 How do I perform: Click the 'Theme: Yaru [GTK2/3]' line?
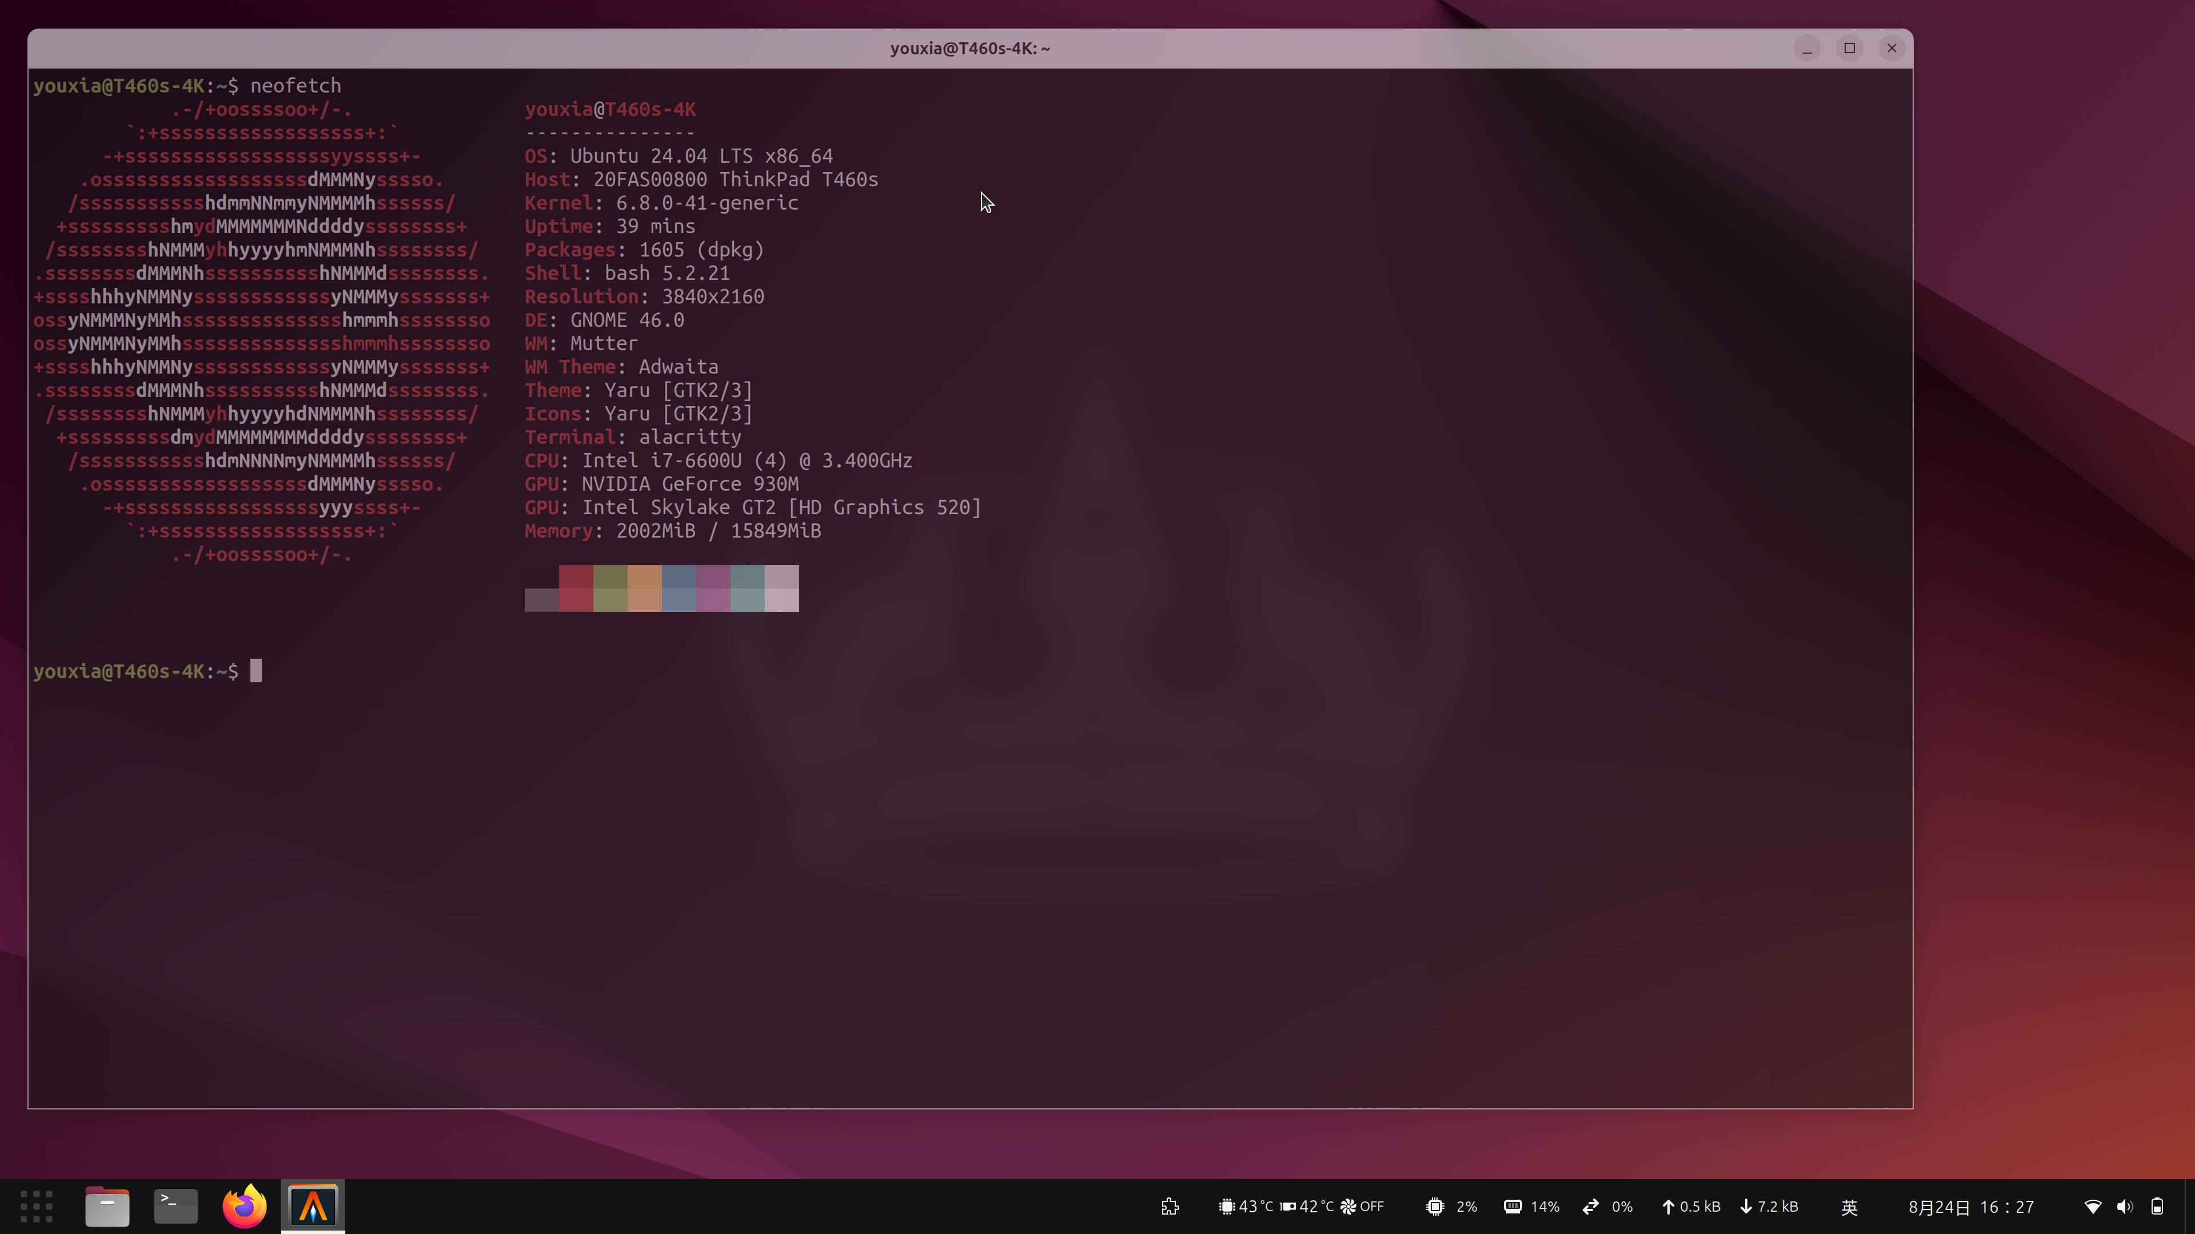click(638, 390)
